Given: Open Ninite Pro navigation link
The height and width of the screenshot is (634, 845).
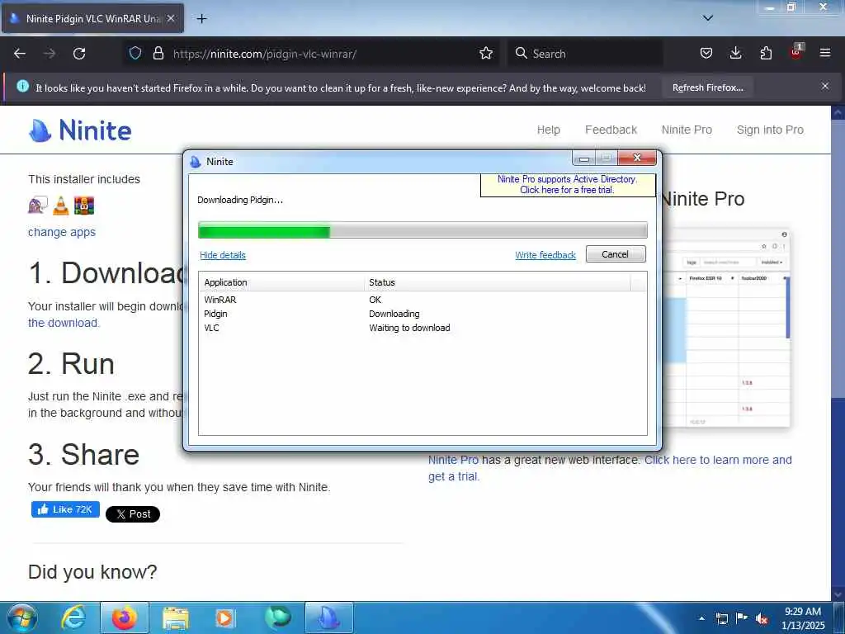Looking at the screenshot, I should (x=687, y=130).
